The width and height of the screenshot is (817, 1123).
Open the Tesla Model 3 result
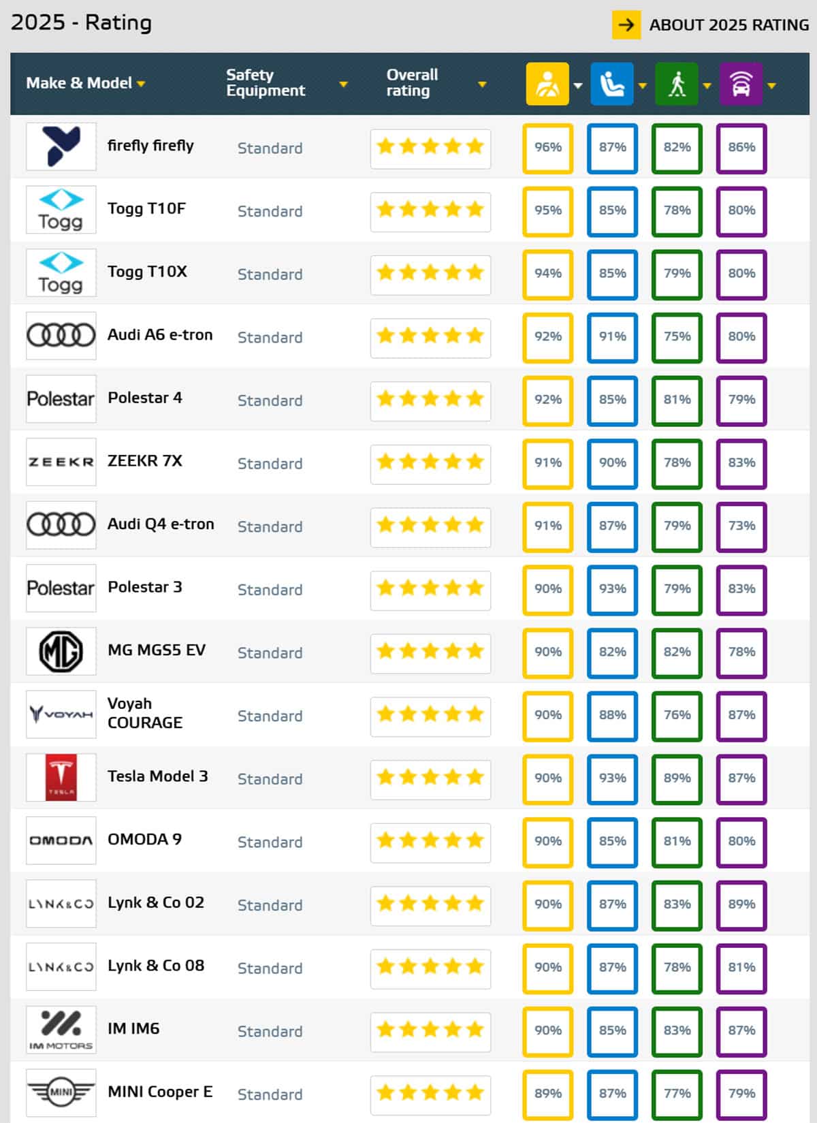[x=157, y=776]
